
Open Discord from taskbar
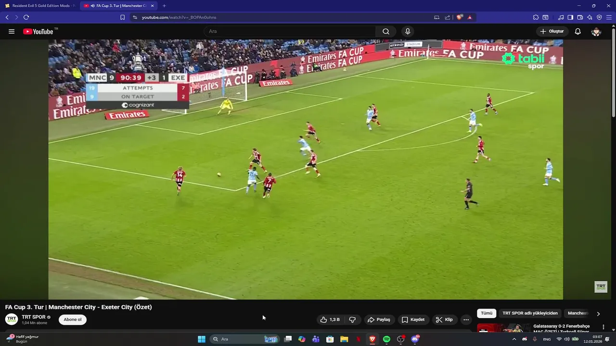[415, 339]
